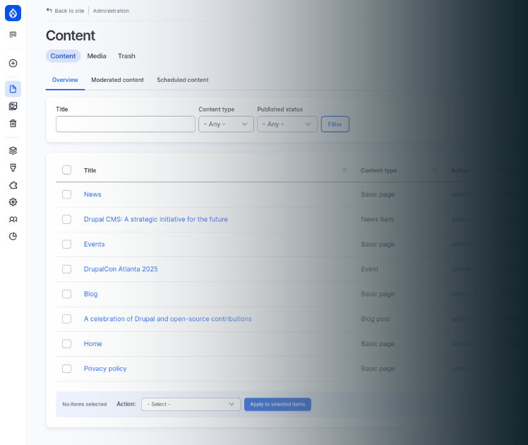Open the Extend puzzle-piece icon
Viewport: 528px width, 445px height.
point(13,185)
